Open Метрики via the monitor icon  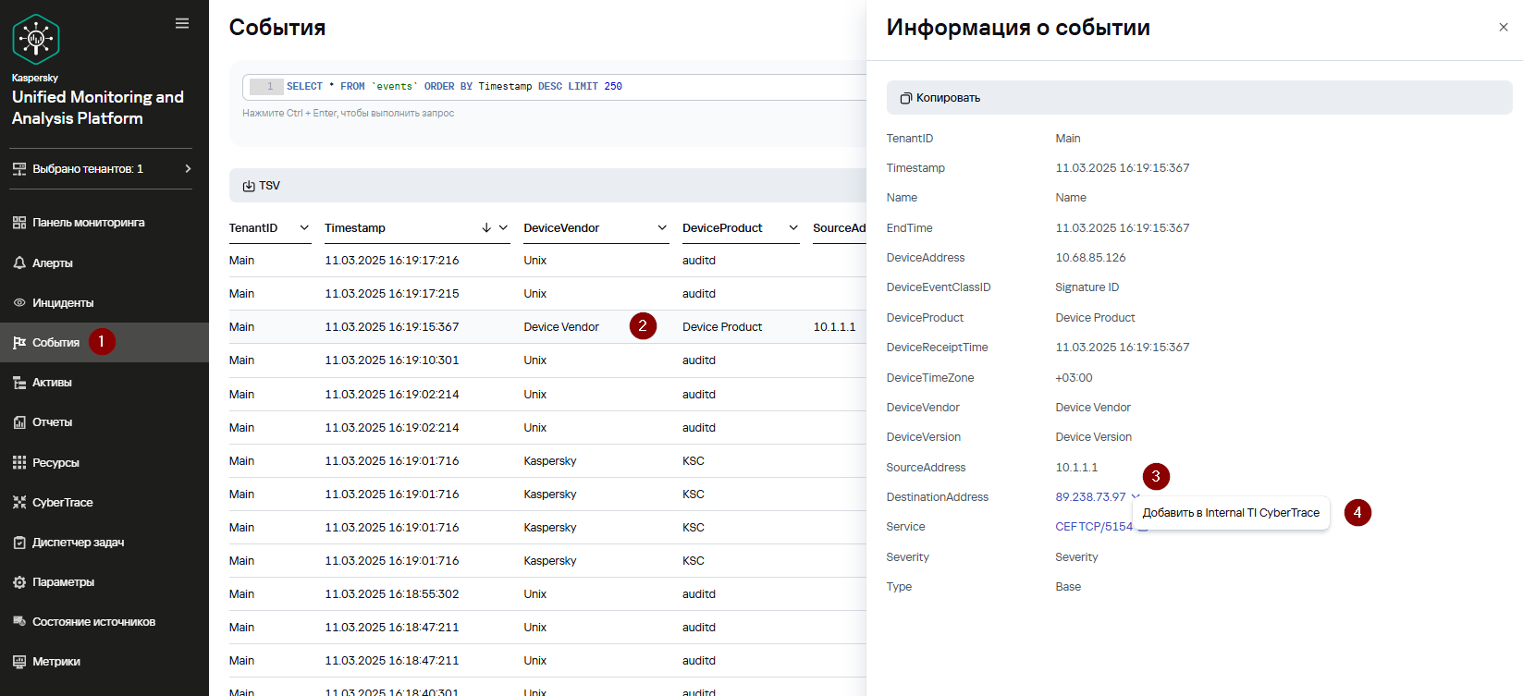[19, 662]
